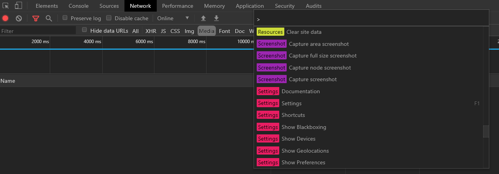This screenshot has height=174, width=499.
Task: Enable the Preserve log checkbox
Action: coord(65,18)
